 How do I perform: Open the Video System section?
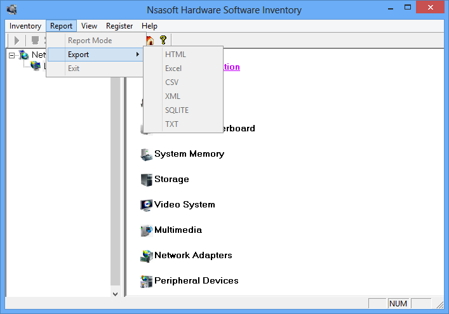click(x=185, y=204)
